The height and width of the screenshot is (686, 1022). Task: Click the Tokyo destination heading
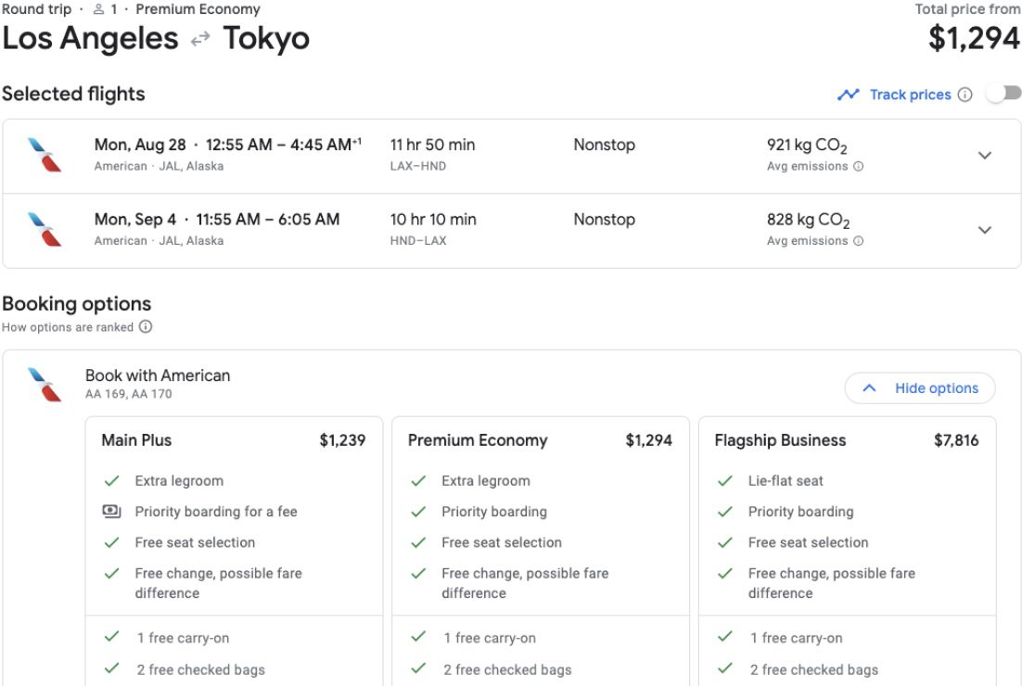[x=266, y=38]
